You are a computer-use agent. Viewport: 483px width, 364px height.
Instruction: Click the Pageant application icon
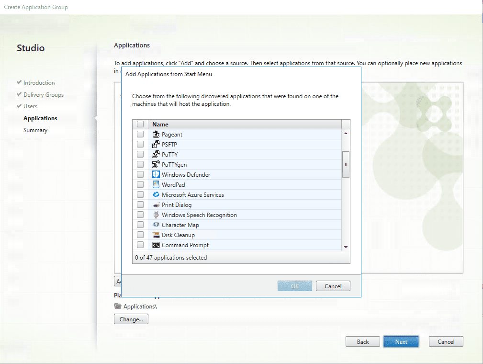[x=156, y=134]
